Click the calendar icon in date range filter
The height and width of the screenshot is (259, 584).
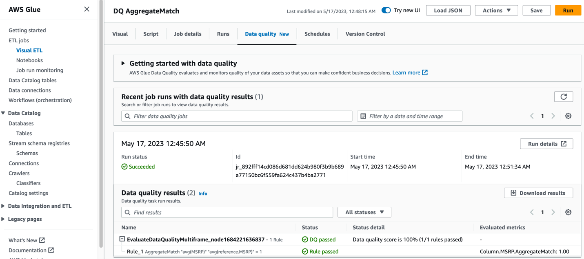click(x=363, y=116)
